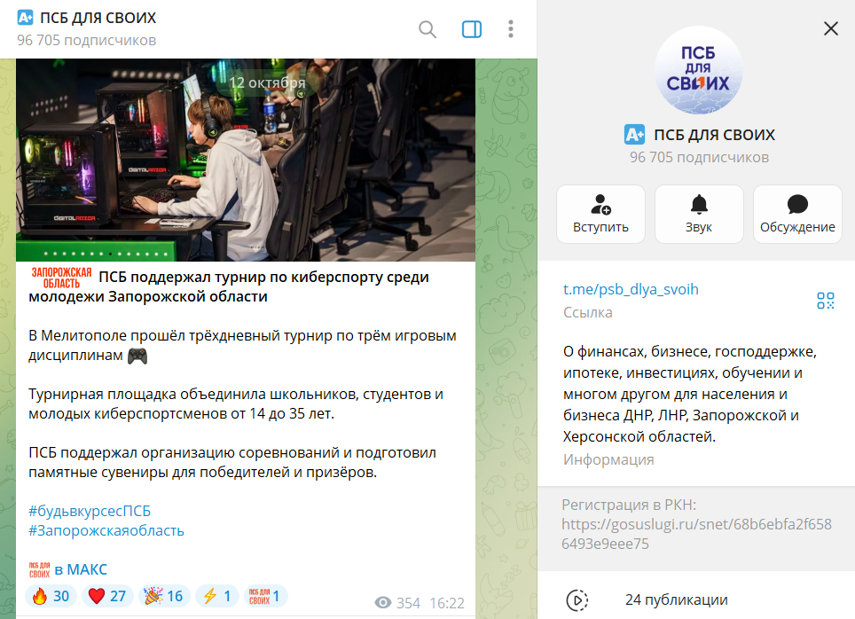This screenshot has height=619, width=855.
Task: Click the Ссылка label under the link
Action: (588, 312)
